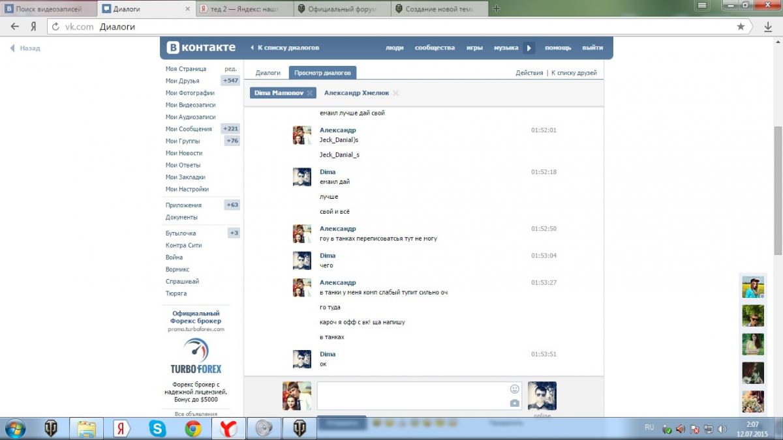Open the Действия dropdown

pyautogui.click(x=529, y=73)
